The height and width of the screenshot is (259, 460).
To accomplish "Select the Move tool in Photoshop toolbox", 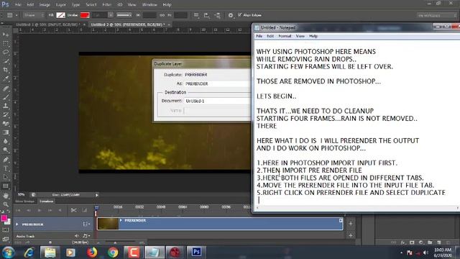I will coord(5,35).
